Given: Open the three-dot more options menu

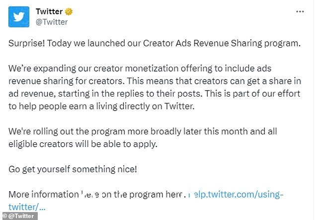Looking at the screenshot, I should 300,11.
